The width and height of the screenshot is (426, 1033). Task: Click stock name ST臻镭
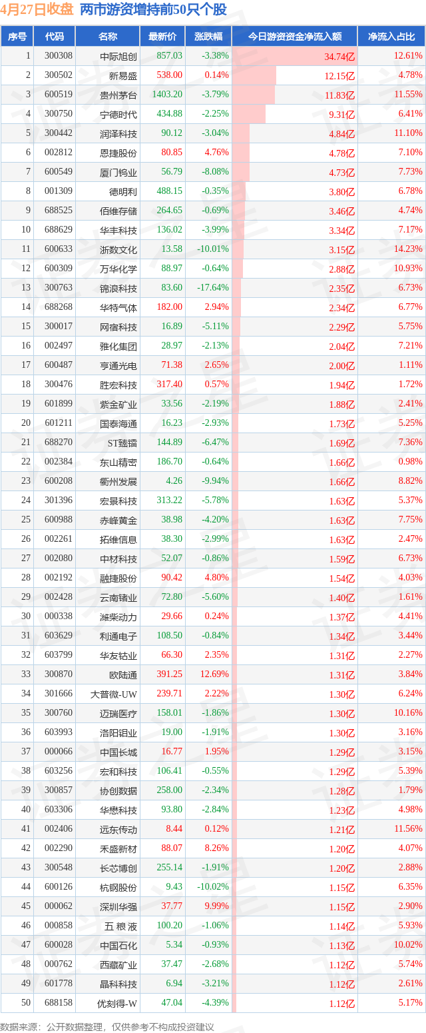coord(121,443)
